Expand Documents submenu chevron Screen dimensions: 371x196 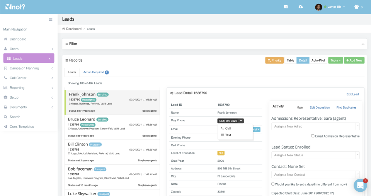point(52,107)
